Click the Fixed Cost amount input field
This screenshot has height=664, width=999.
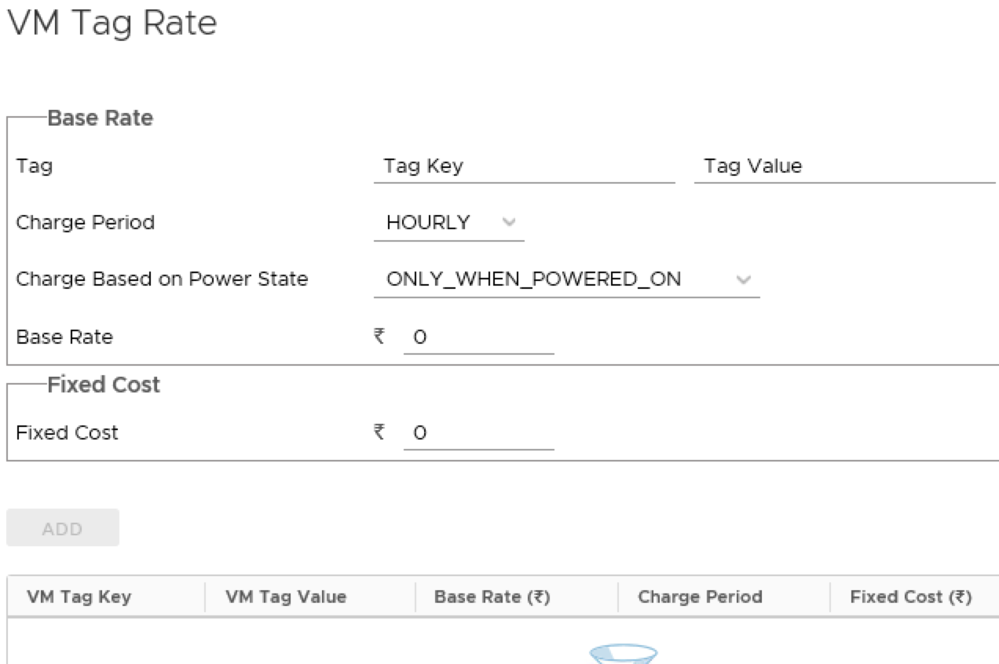478,433
